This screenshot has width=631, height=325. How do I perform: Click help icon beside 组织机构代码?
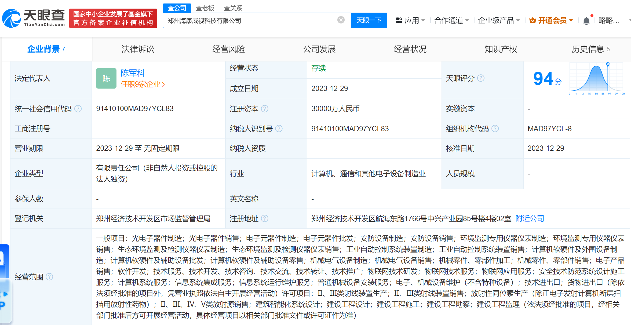(x=495, y=129)
